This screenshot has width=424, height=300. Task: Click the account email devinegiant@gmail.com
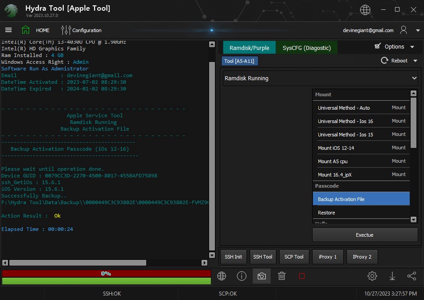368,30
